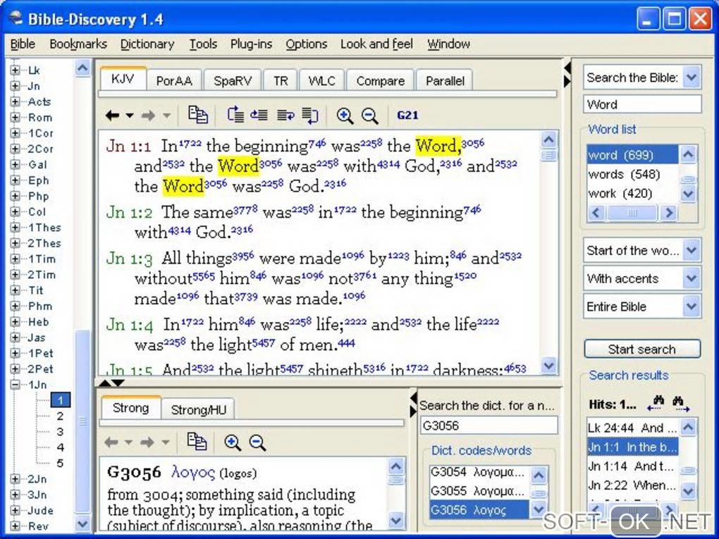Click the search word input field

(642, 104)
